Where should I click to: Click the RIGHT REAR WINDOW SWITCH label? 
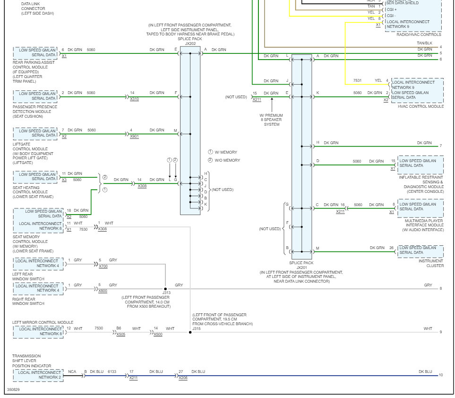click(x=28, y=301)
